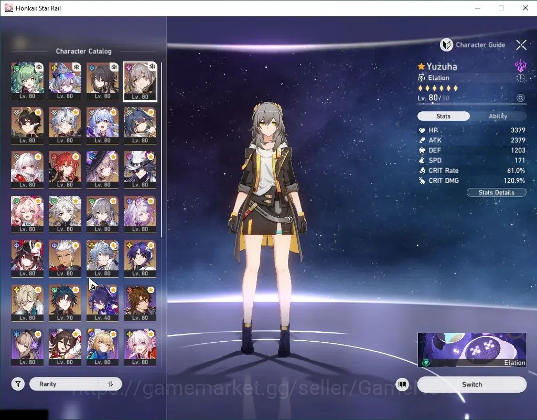Open the path info exclamation icon
This screenshot has width=537, height=420.
tap(521, 78)
